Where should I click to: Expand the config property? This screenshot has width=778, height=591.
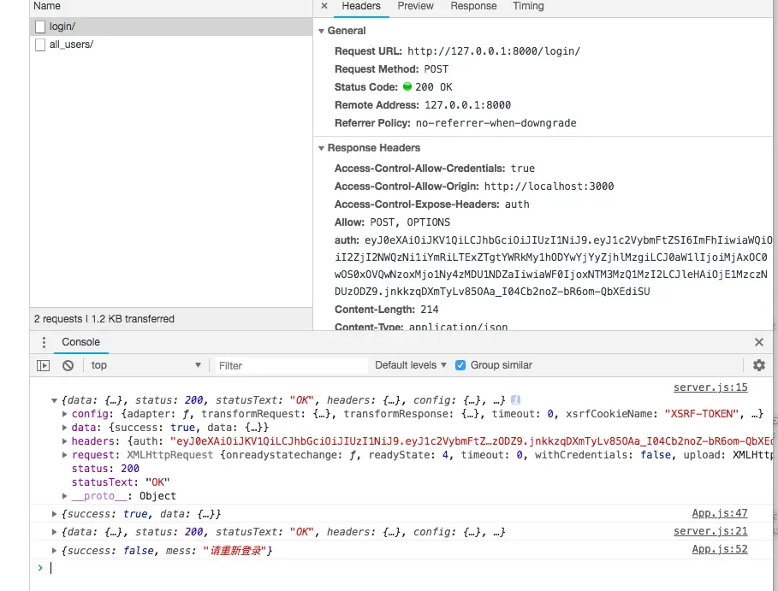pos(64,413)
